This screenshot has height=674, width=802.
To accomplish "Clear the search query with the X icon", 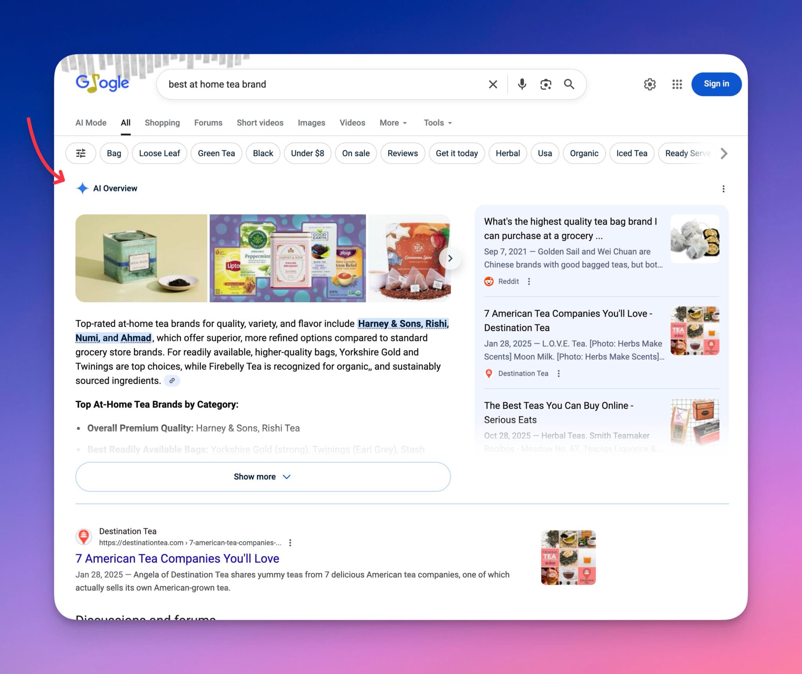I will [x=492, y=84].
